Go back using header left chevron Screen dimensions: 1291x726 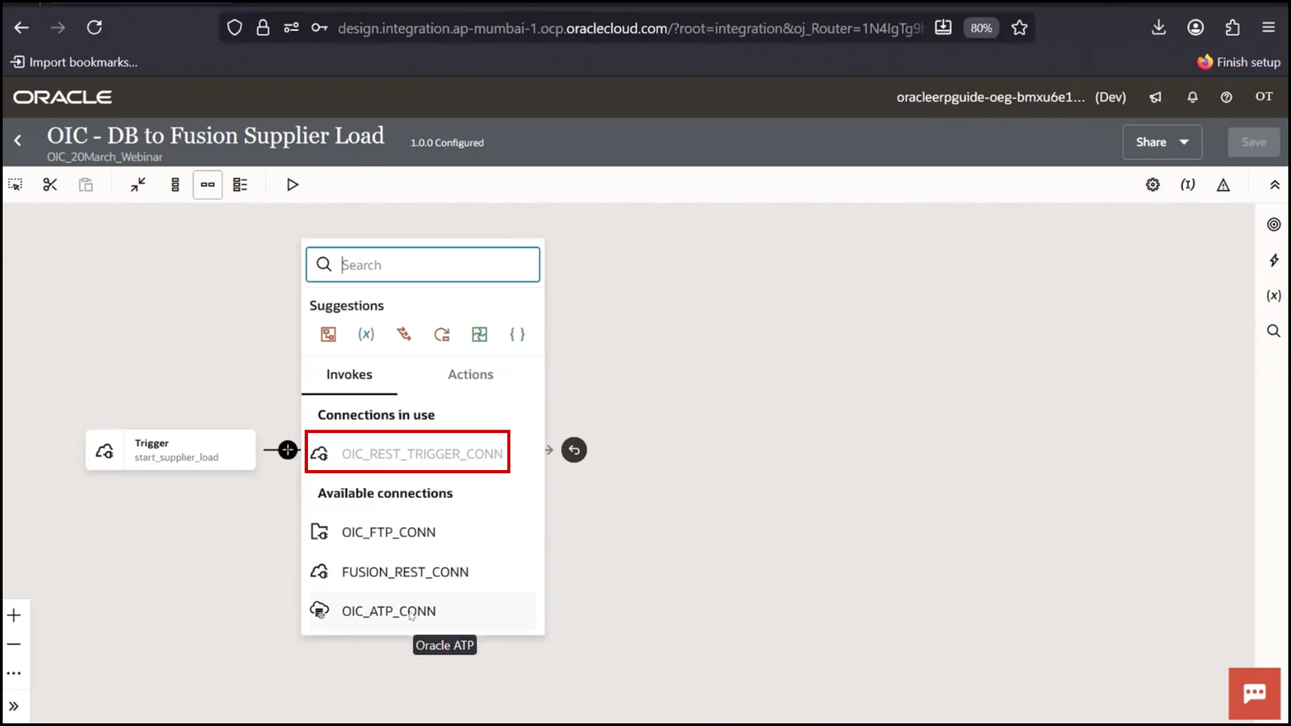point(18,140)
